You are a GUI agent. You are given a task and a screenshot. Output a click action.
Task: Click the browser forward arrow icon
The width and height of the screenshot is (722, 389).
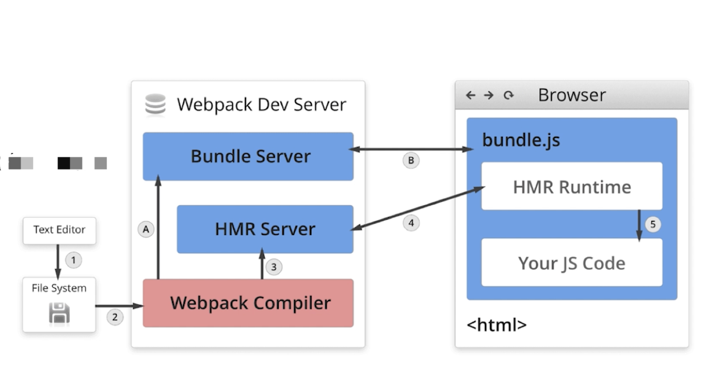pos(489,95)
